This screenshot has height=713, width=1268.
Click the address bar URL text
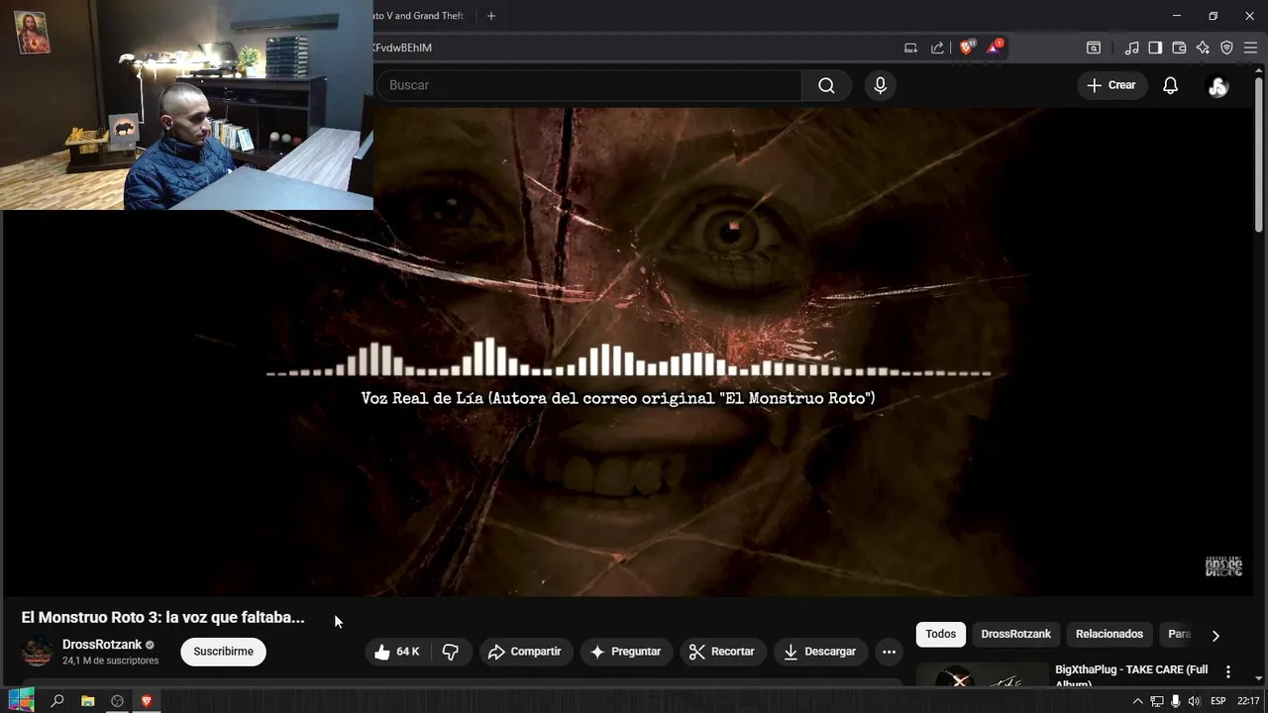coord(402,48)
